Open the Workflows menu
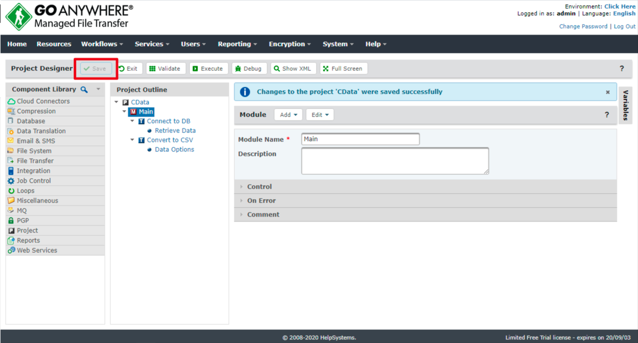The width and height of the screenshot is (638, 343). (102, 44)
